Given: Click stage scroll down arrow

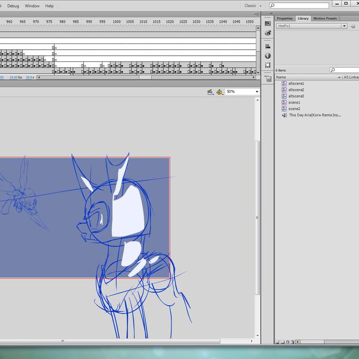Looking at the screenshot, I should (257, 335).
